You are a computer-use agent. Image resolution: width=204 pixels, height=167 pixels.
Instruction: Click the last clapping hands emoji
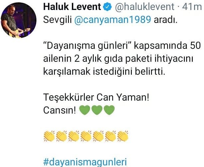(x=123, y=136)
